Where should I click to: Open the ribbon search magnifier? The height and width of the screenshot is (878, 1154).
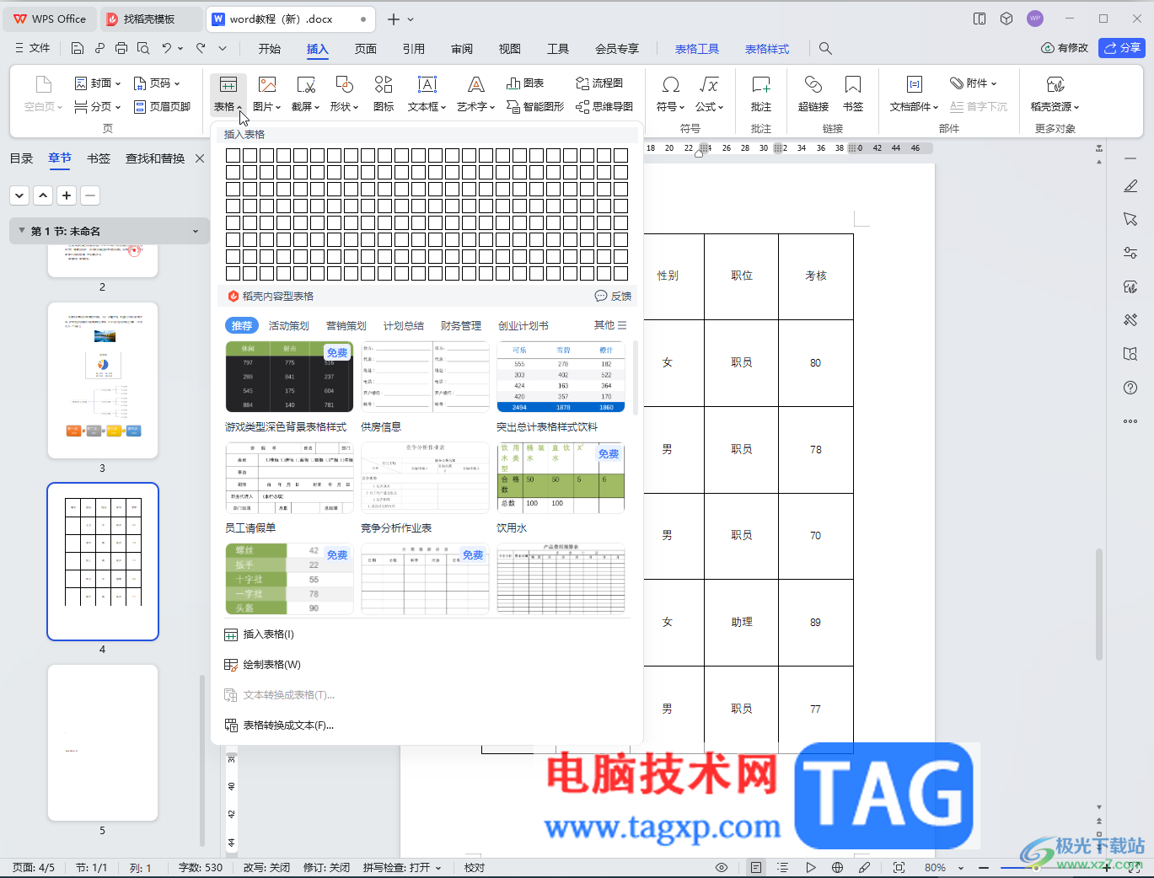825,49
